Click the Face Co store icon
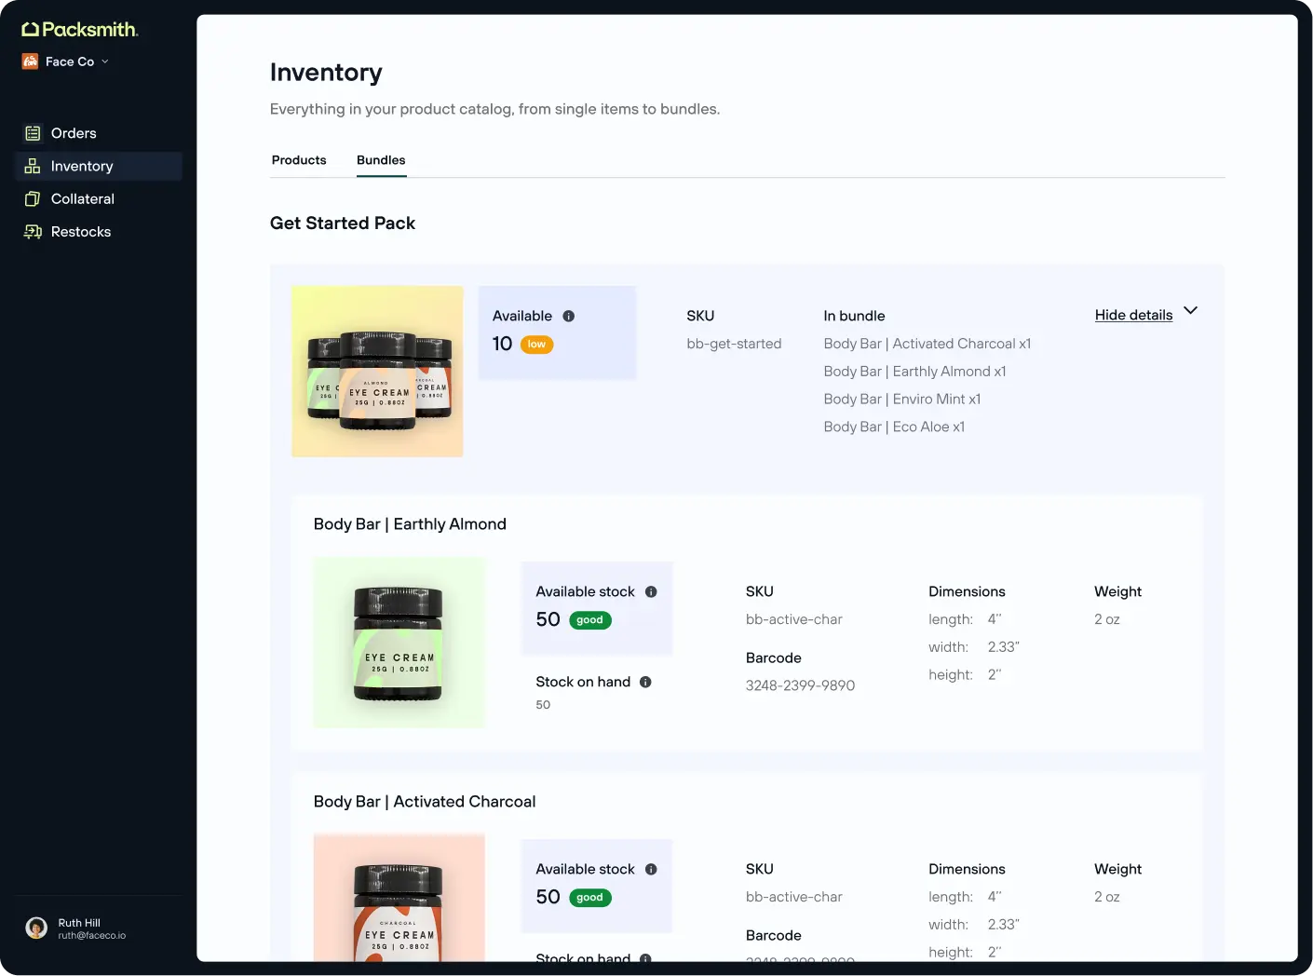This screenshot has width=1313, height=976. tap(31, 61)
